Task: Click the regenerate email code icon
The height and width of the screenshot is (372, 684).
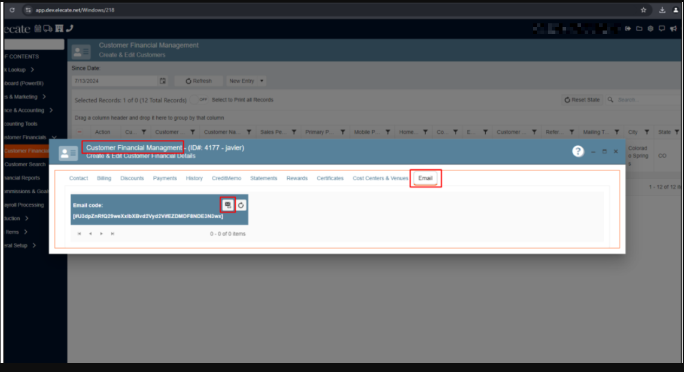Action: 241,205
